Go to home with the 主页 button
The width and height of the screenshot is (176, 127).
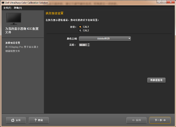[x=16, y=120]
